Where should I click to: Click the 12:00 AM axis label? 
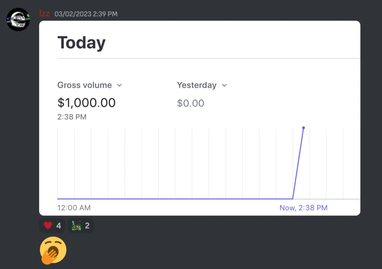click(x=74, y=208)
